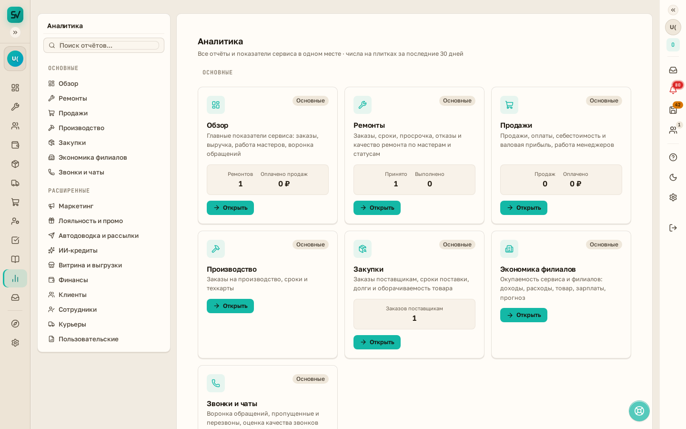Click the Поиск отчётов search field
686x429 pixels.
109,45
